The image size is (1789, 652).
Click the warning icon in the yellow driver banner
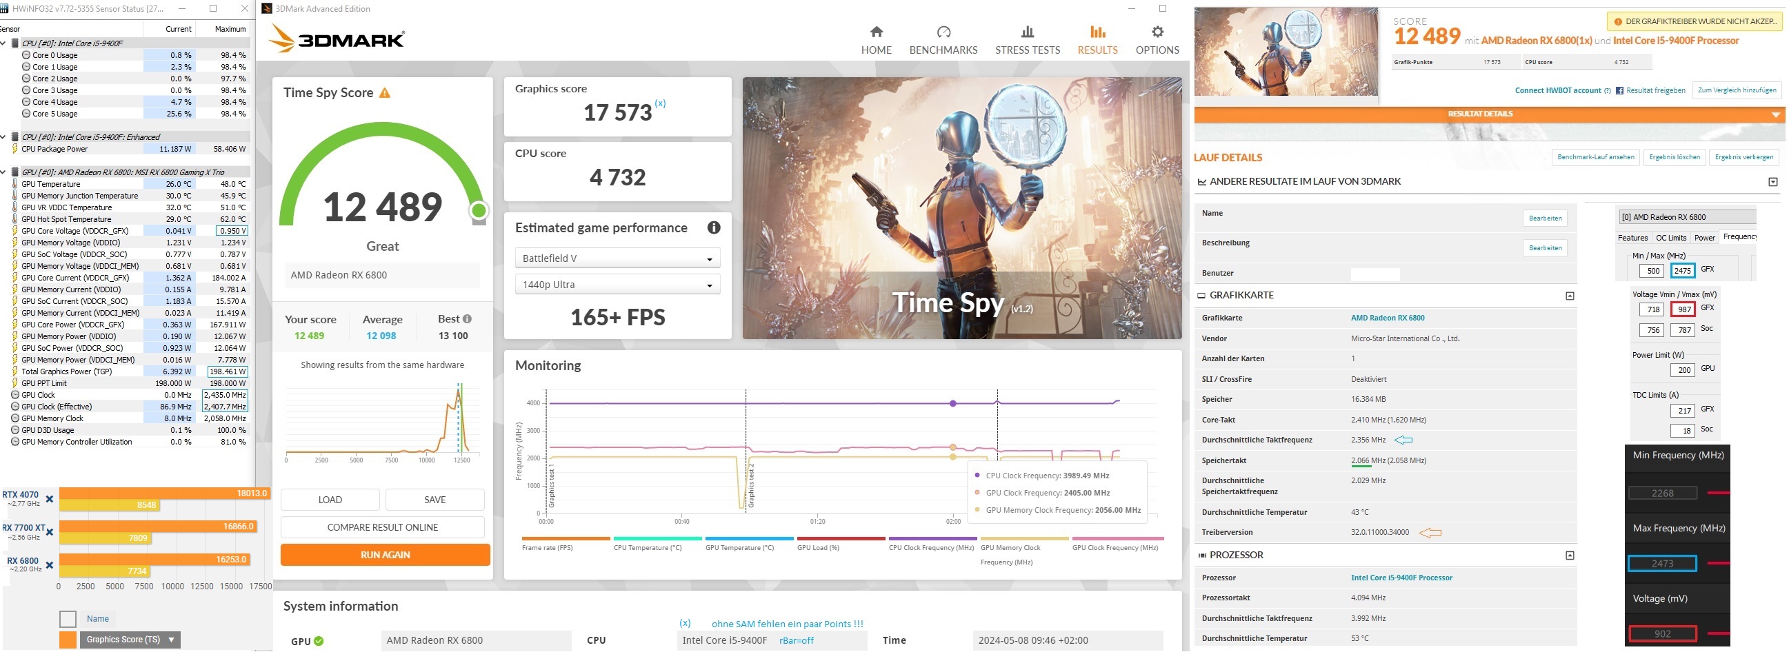tap(1617, 21)
